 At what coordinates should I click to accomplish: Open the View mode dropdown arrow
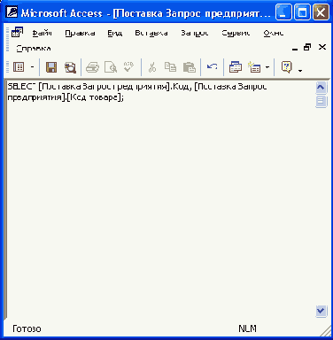pos(33,67)
